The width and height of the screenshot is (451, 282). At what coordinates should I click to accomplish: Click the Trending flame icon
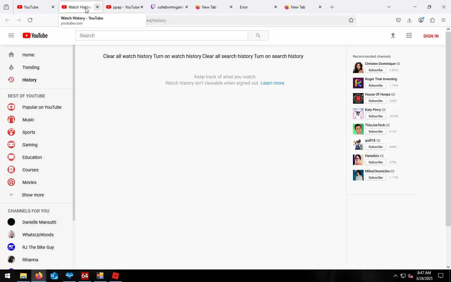[11, 67]
